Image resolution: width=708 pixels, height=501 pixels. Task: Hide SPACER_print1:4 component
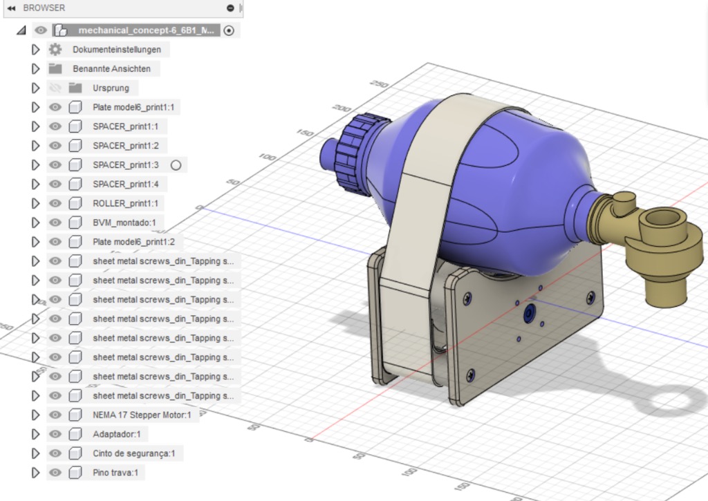55,184
